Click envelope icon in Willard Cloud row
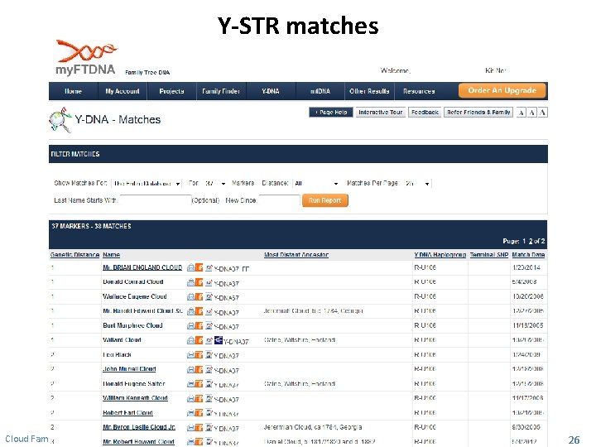The width and height of the screenshot is (596, 447). point(191,340)
